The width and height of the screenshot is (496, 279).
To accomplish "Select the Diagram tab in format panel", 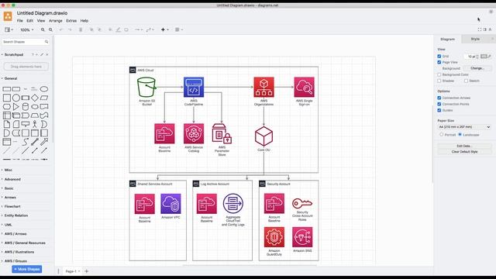I will point(448,39).
